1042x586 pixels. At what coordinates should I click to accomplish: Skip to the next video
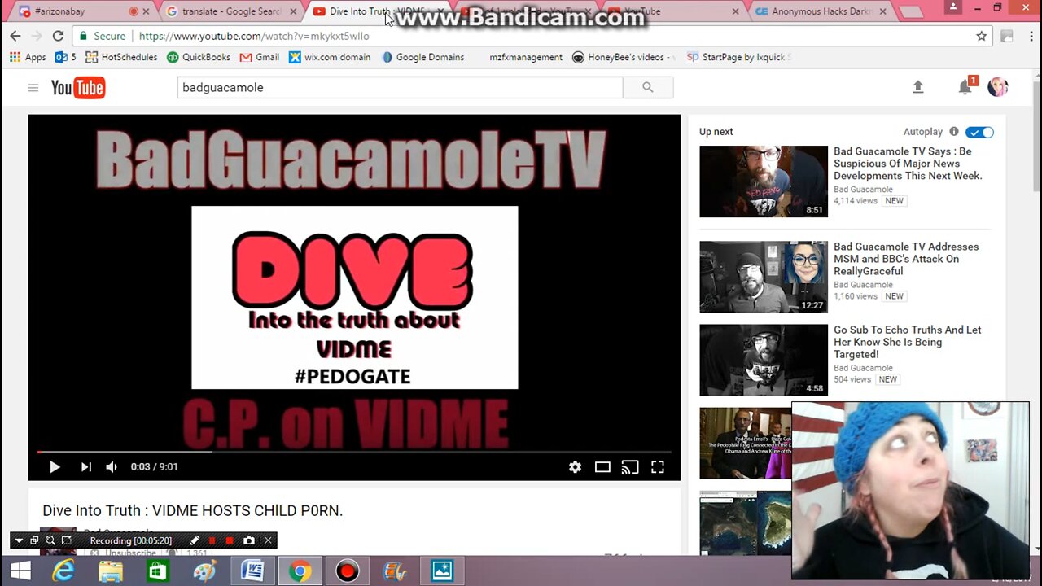(86, 467)
